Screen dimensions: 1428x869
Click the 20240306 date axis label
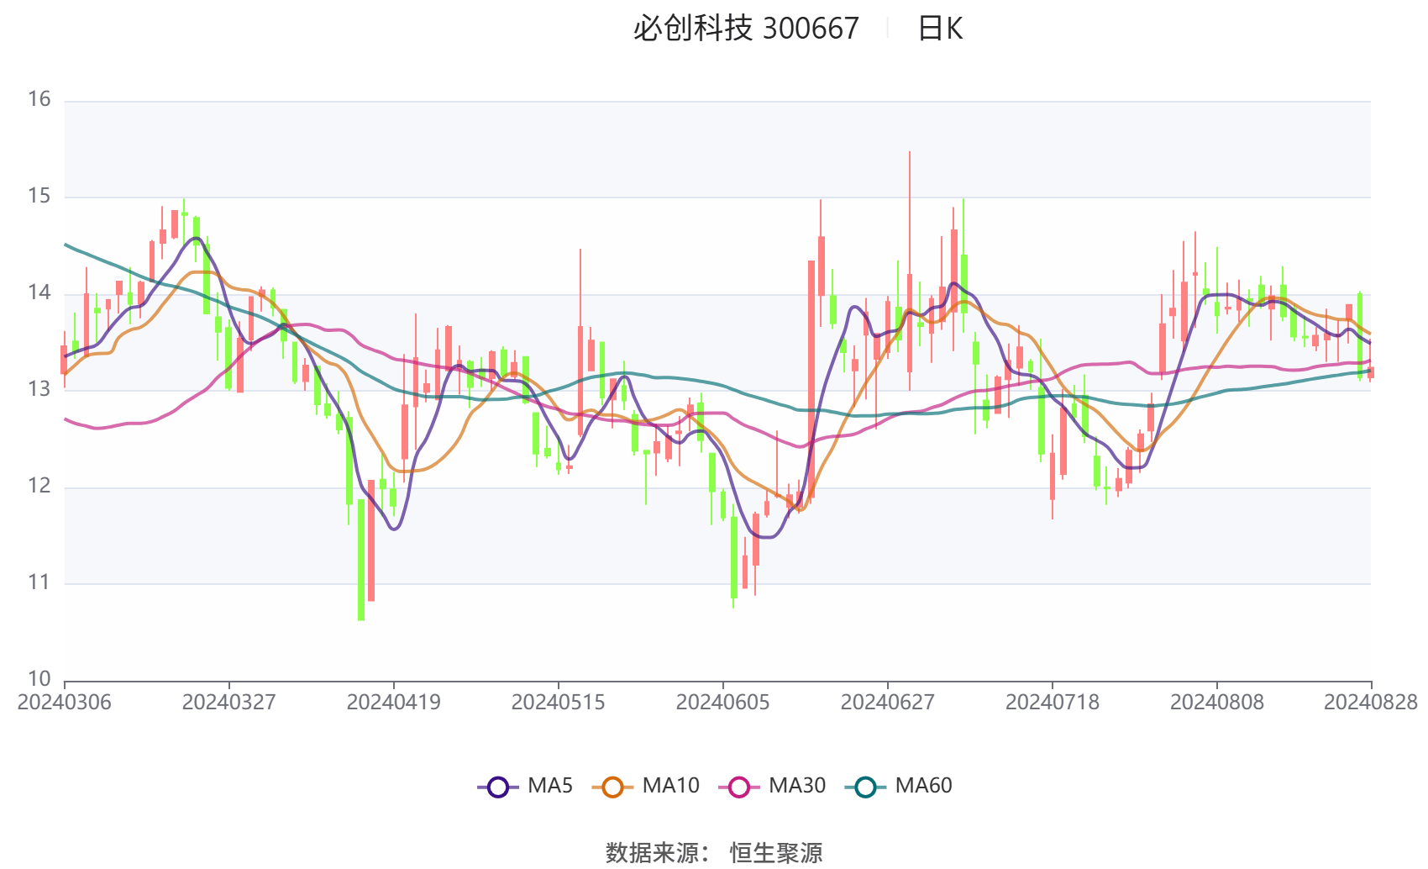click(x=65, y=702)
